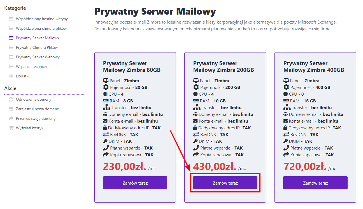The image size is (363, 209).
Task: Click the share arrow icon beside Przenieś swoją domenę
Action: pos(11,118)
